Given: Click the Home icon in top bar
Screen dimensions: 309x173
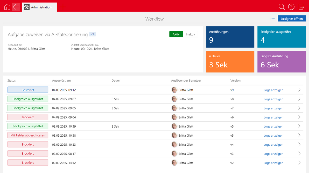Looking at the screenshot, I should click(x=7, y=7).
